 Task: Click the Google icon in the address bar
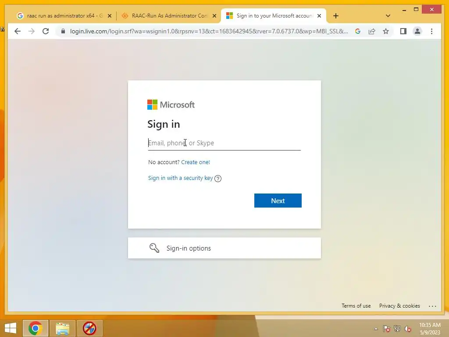[x=358, y=31]
